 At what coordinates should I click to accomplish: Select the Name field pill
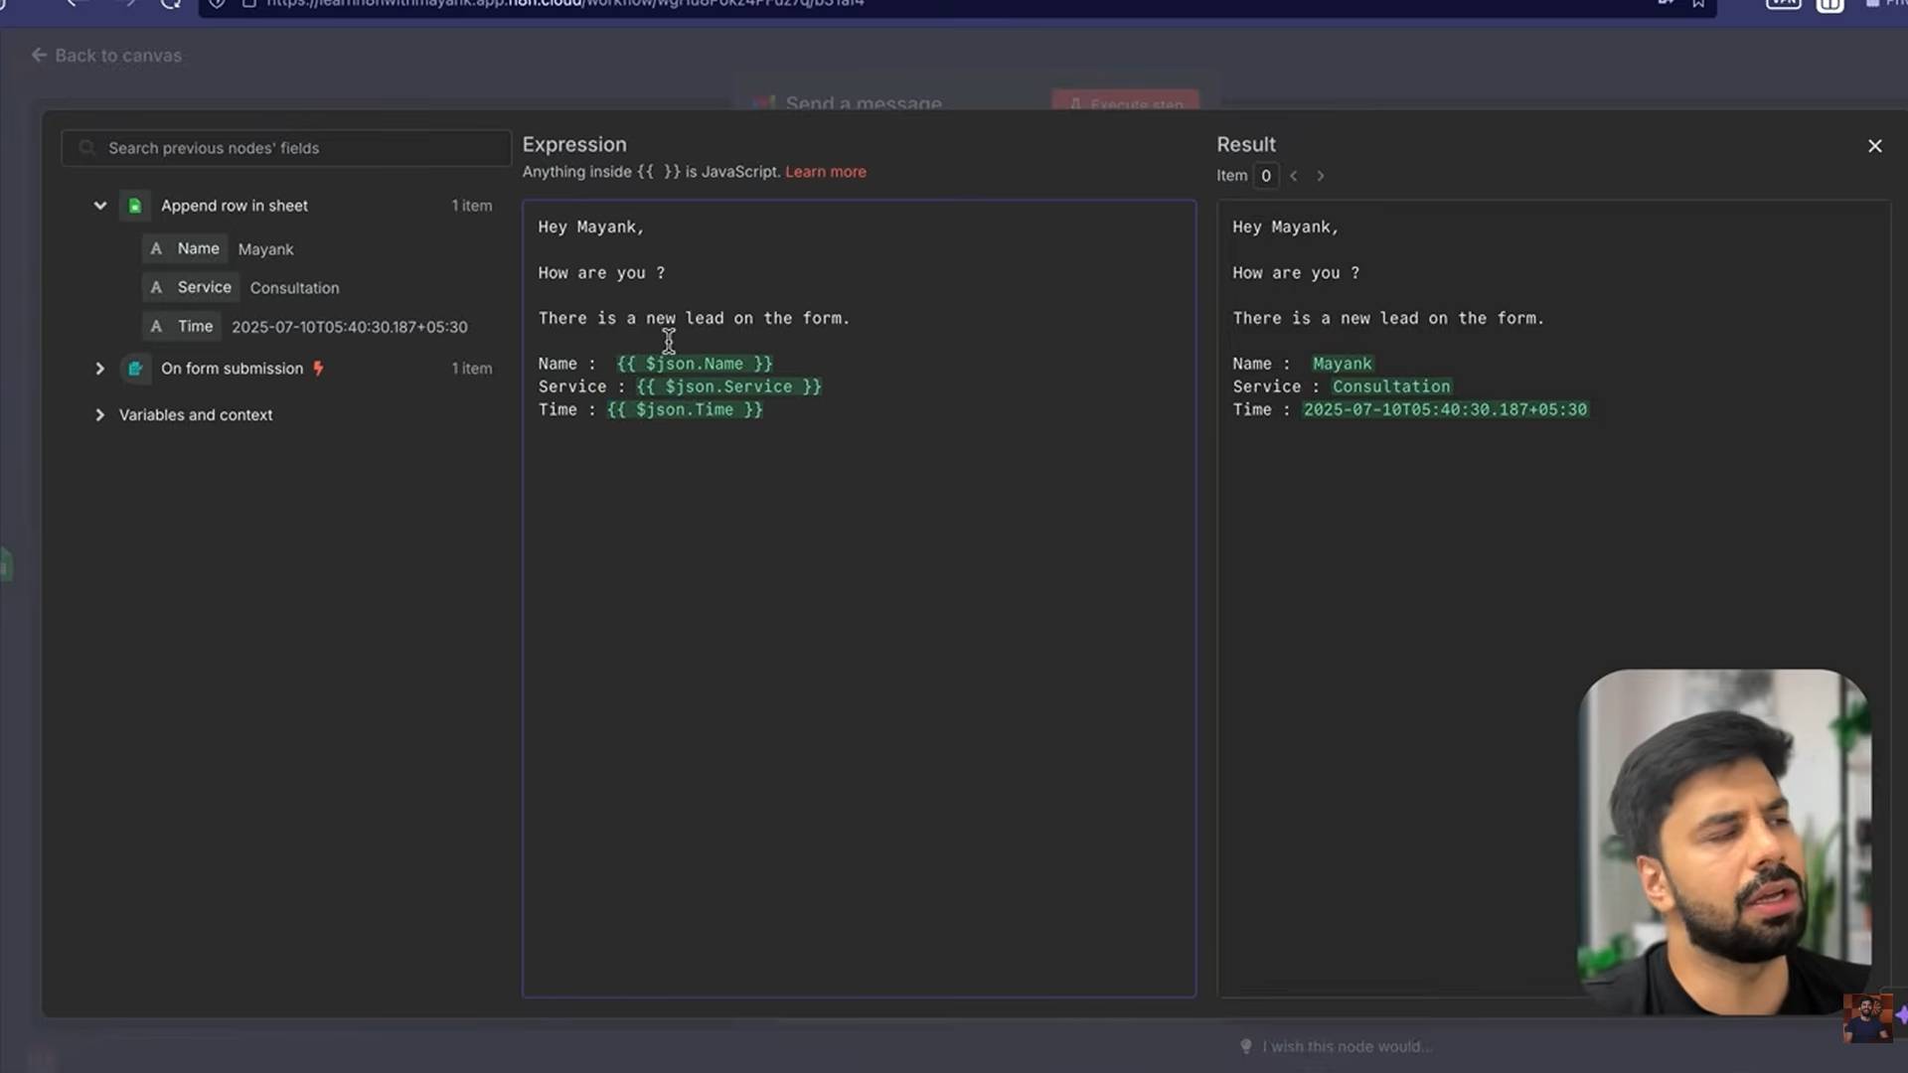pos(186,248)
